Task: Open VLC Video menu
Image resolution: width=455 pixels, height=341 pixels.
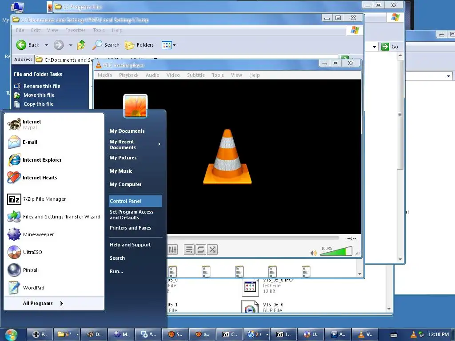Action: tap(173, 75)
